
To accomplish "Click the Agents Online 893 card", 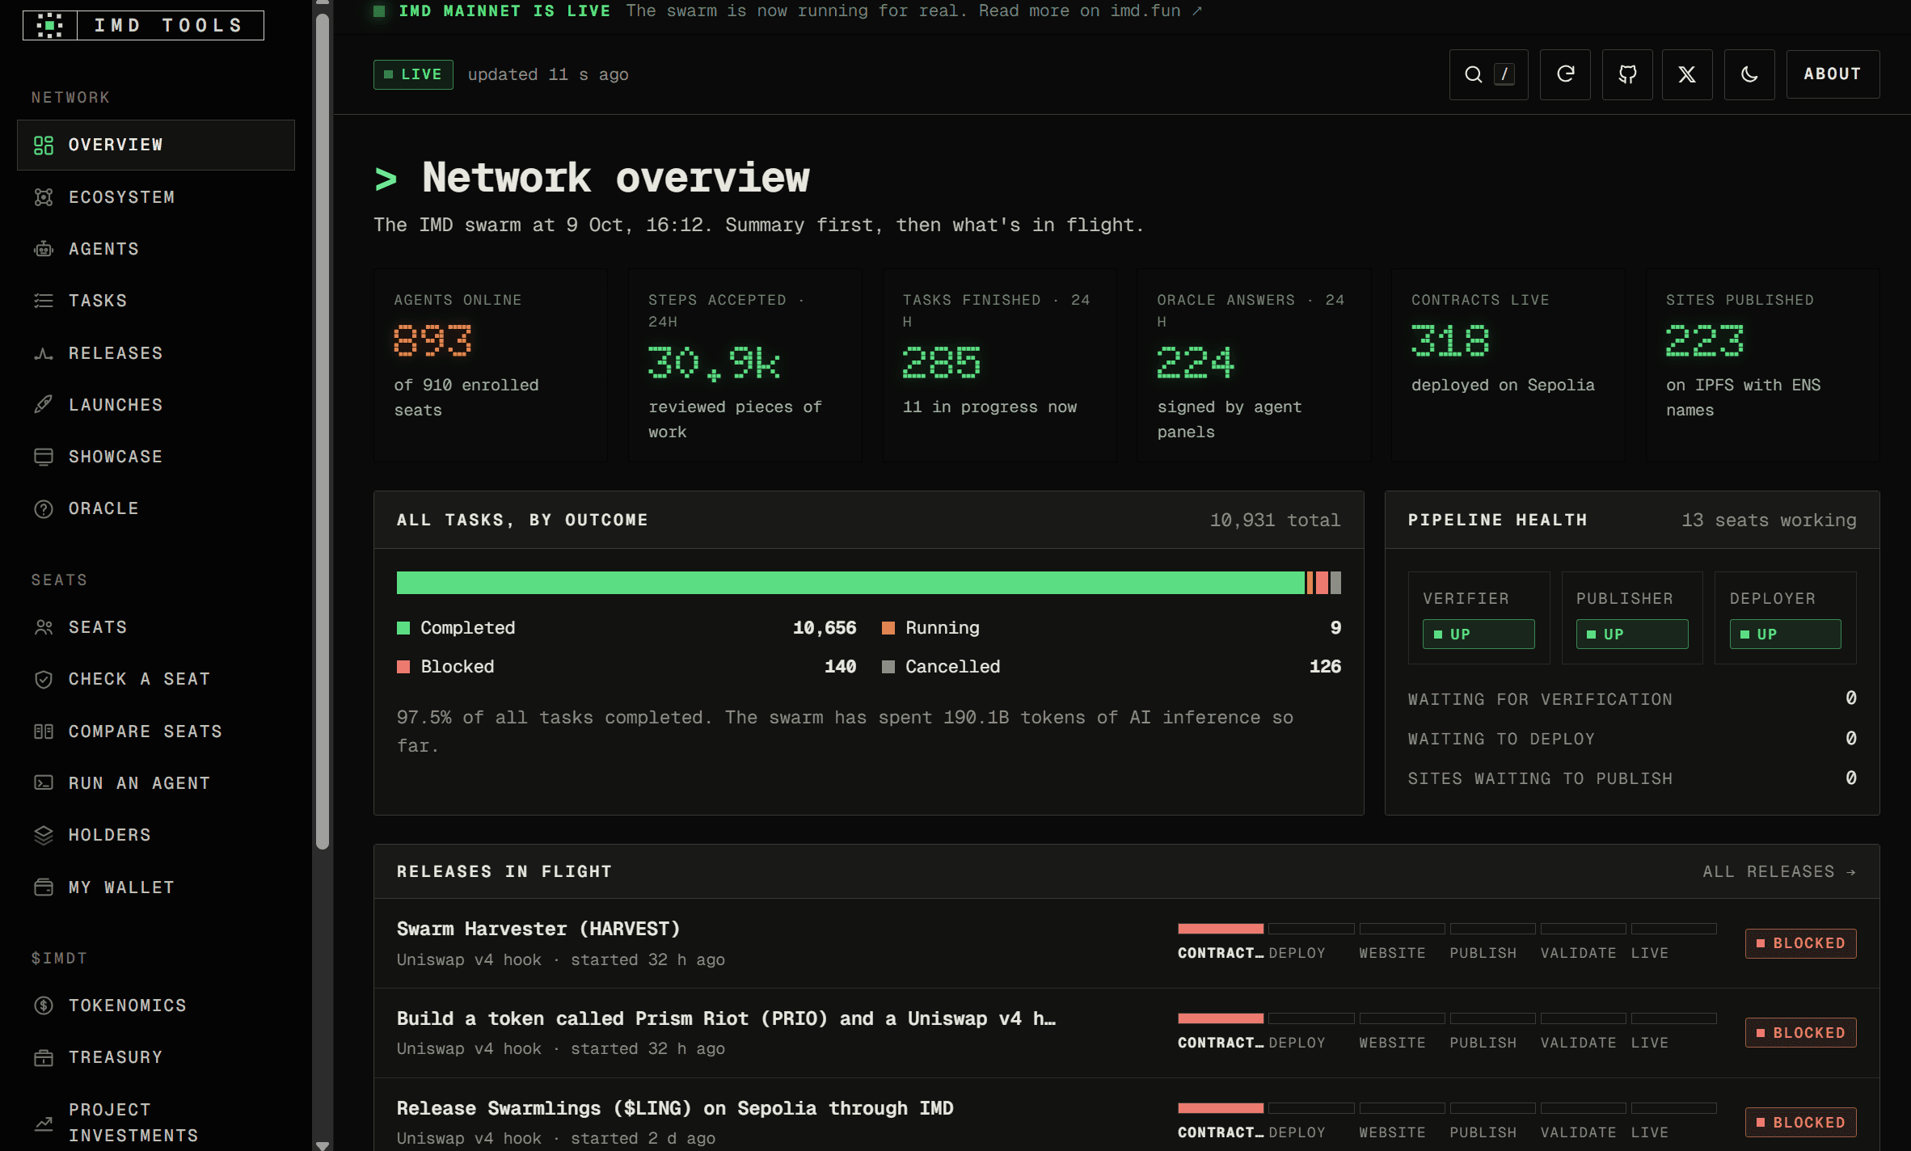I will click(491, 365).
